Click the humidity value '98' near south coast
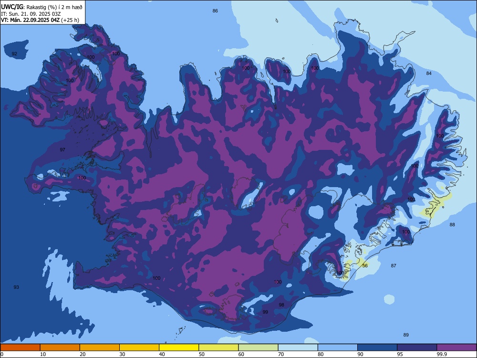This screenshot has width=477, height=358. click(x=281, y=305)
